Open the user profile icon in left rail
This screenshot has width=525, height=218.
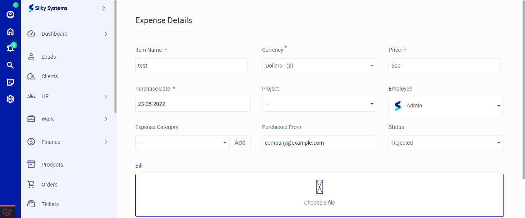coord(10,15)
